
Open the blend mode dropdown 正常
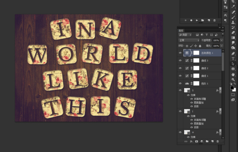pyautogui.click(x=189, y=40)
